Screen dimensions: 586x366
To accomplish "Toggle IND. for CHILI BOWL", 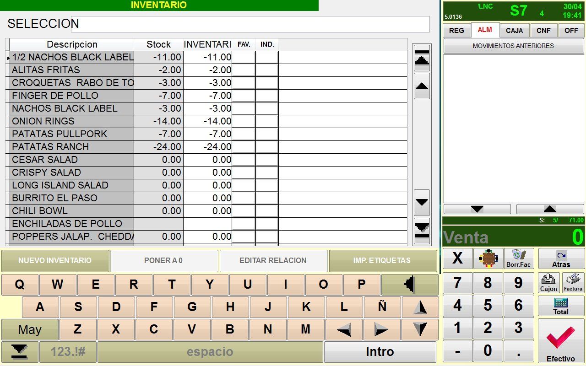I will 267,211.
